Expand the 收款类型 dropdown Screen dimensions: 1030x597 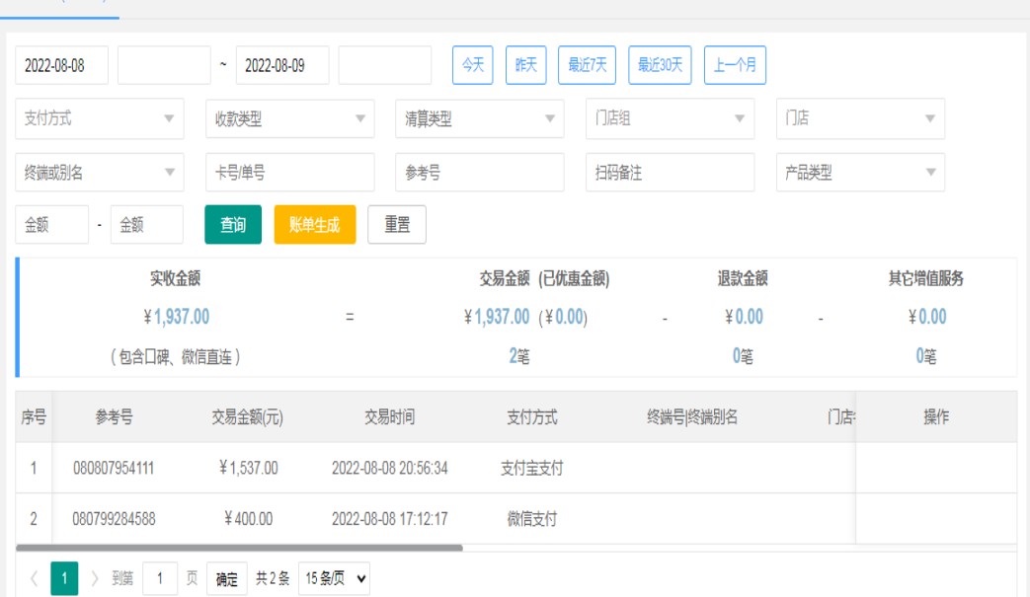[289, 118]
